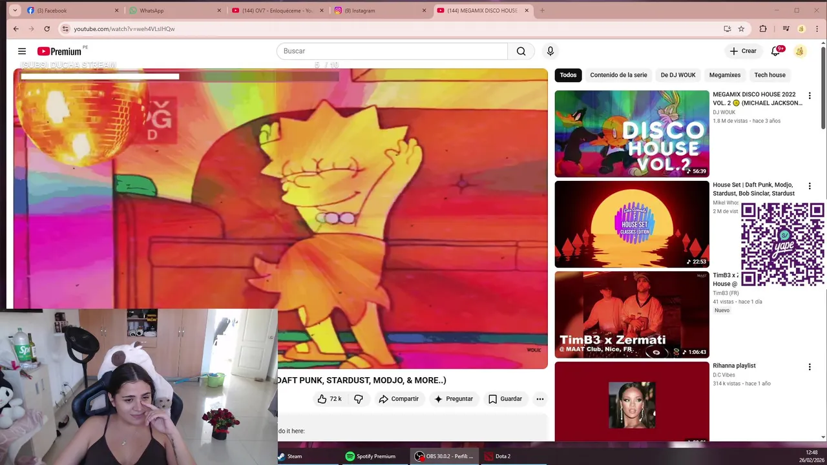View site information icon in address bar
Image resolution: width=827 pixels, height=465 pixels.
[65, 28]
